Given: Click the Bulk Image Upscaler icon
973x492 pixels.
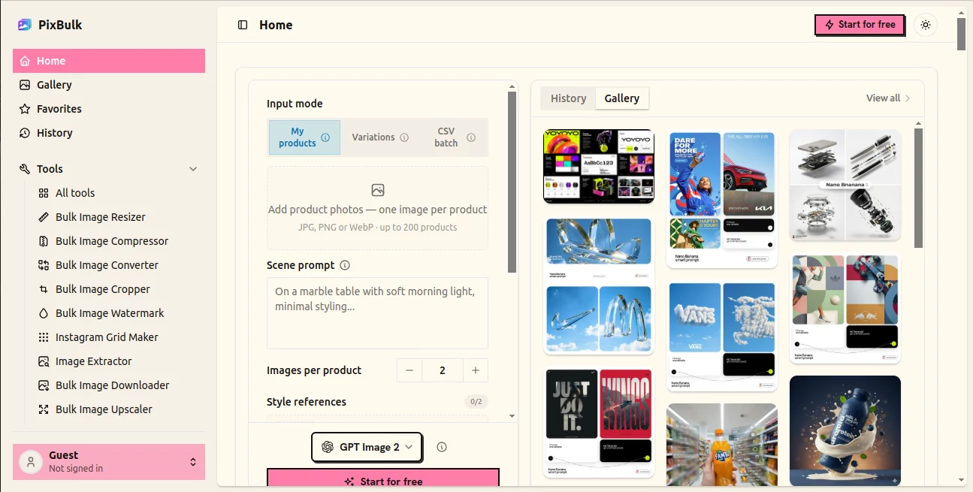Looking at the screenshot, I should pyautogui.click(x=44, y=409).
